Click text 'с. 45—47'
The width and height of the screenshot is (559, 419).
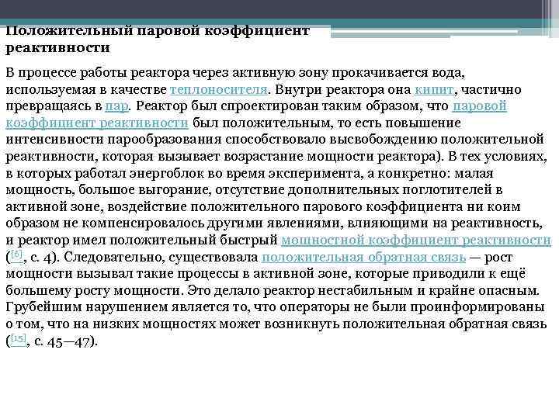[64, 341]
